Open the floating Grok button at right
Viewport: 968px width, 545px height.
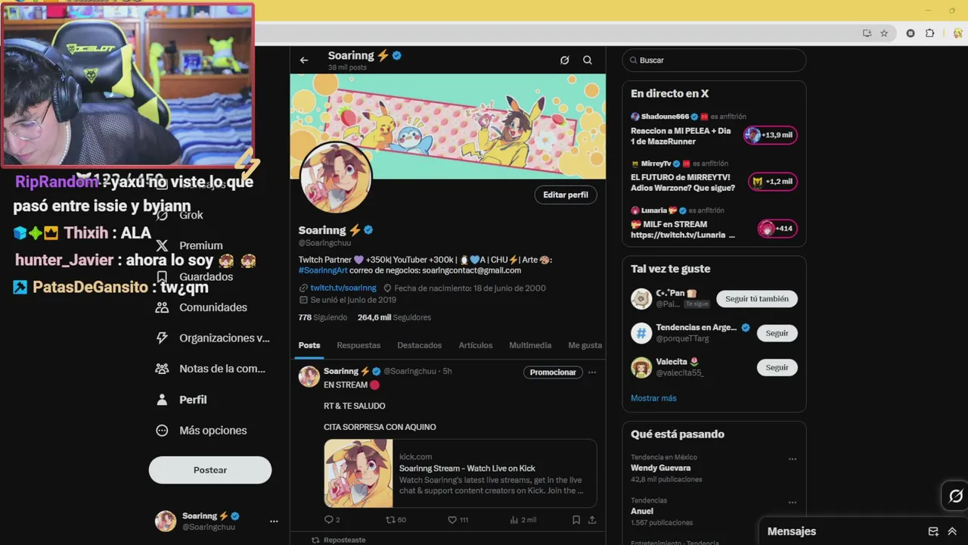tap(955, 497)
